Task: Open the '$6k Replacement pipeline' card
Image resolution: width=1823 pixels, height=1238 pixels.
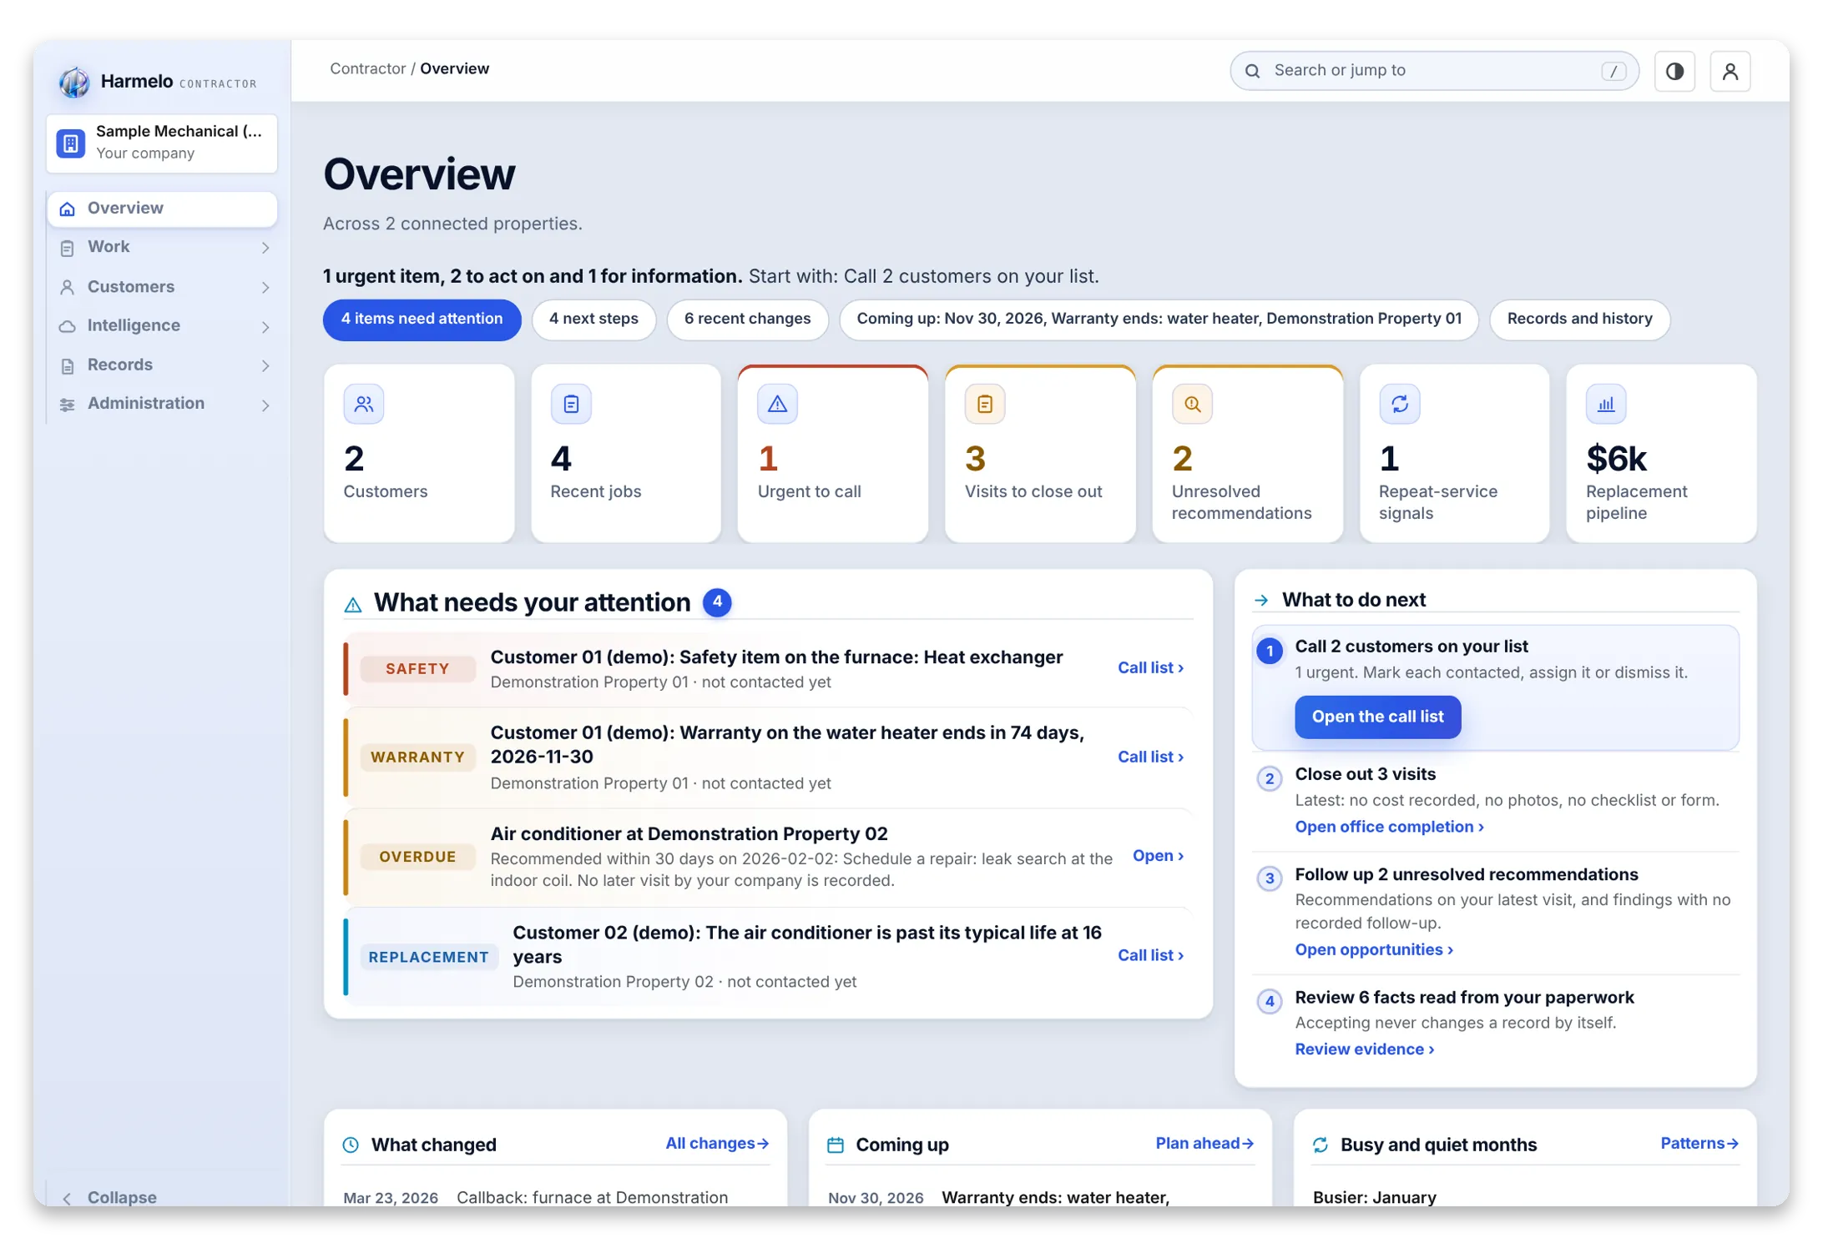Action: point(1660,454)
